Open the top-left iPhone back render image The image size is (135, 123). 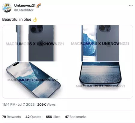(35, 43)
